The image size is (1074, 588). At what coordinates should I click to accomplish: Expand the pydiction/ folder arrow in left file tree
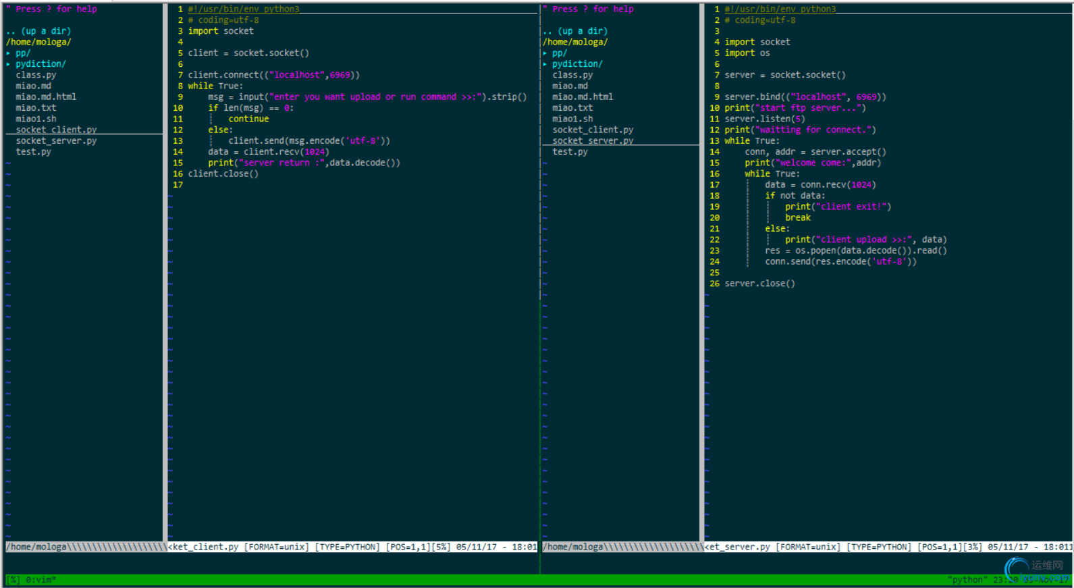(x=8, y=64)
